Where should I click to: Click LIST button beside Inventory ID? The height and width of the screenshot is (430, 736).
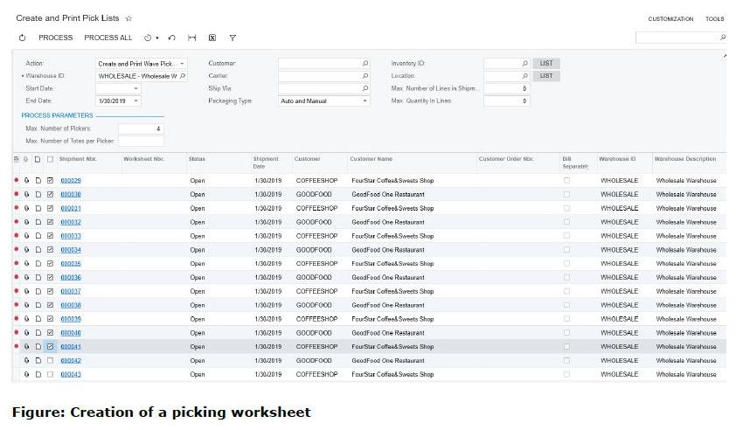tap(546, 64)
